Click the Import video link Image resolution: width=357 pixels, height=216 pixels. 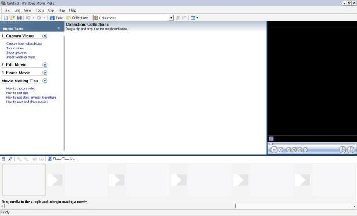click(15, 48)
